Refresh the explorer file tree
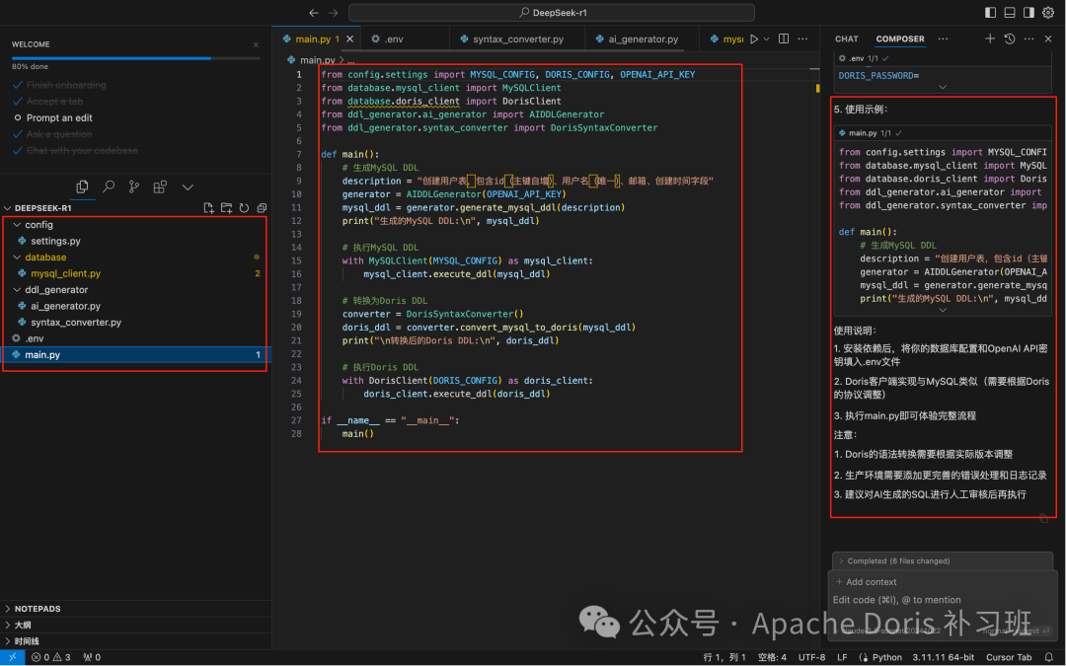The image size is (1066, 666). point(244,208)
